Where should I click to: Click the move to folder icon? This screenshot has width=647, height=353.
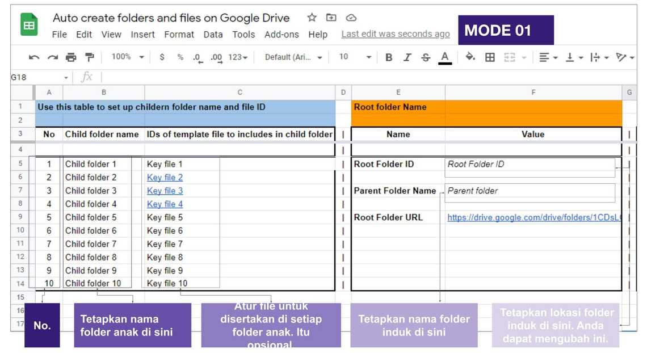click(x=331, y=18)
